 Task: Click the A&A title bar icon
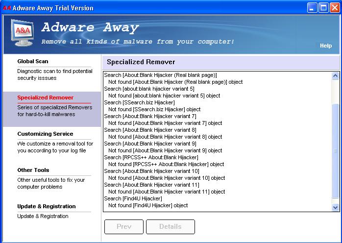(7, 8)
